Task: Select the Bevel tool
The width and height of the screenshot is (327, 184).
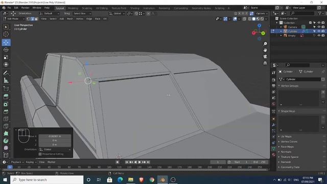Action: tap(6, 111)
